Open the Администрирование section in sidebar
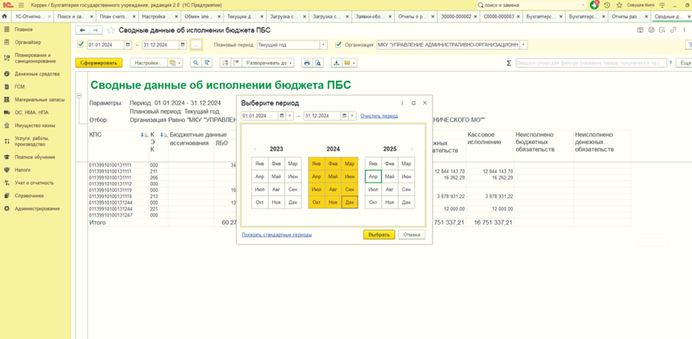 click(x=37, y=208)
